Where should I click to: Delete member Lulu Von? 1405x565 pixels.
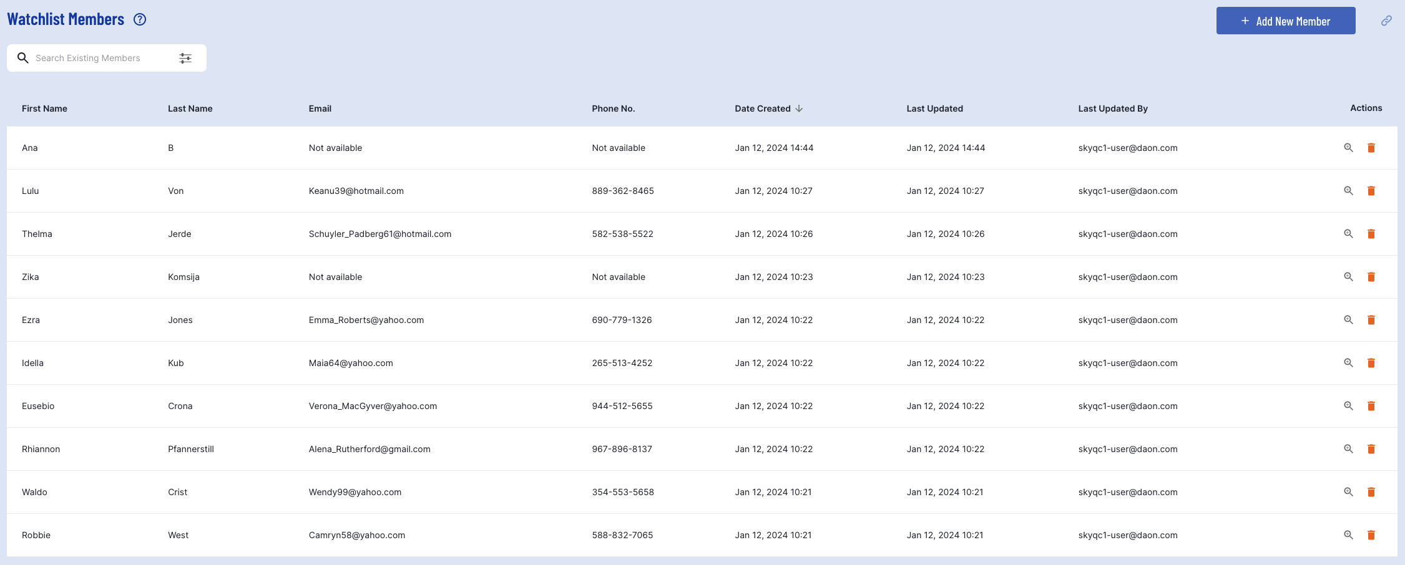pos(1371,191)
